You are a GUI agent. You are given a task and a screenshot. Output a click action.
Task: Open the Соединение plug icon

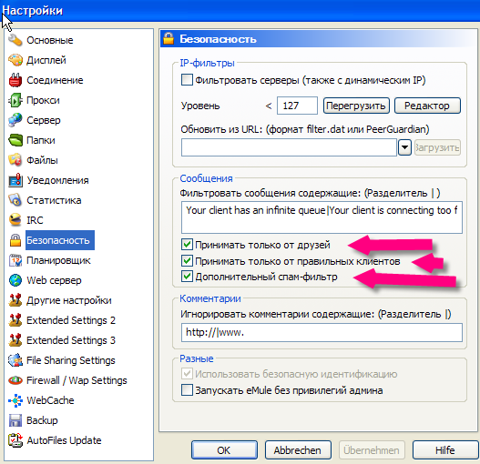click(15, 80)
